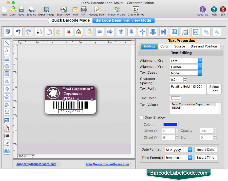Change the canvas zoom percentage stepper
228x181 pixels.
pyautogui.click(x=33, y=156)
